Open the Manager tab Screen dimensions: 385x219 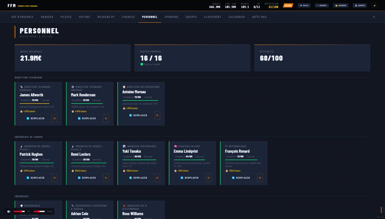pyautogui.click(x=47, y=17)
